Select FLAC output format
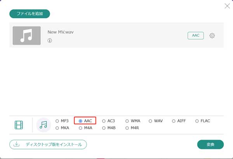233x159 pixels. [197, 121]
